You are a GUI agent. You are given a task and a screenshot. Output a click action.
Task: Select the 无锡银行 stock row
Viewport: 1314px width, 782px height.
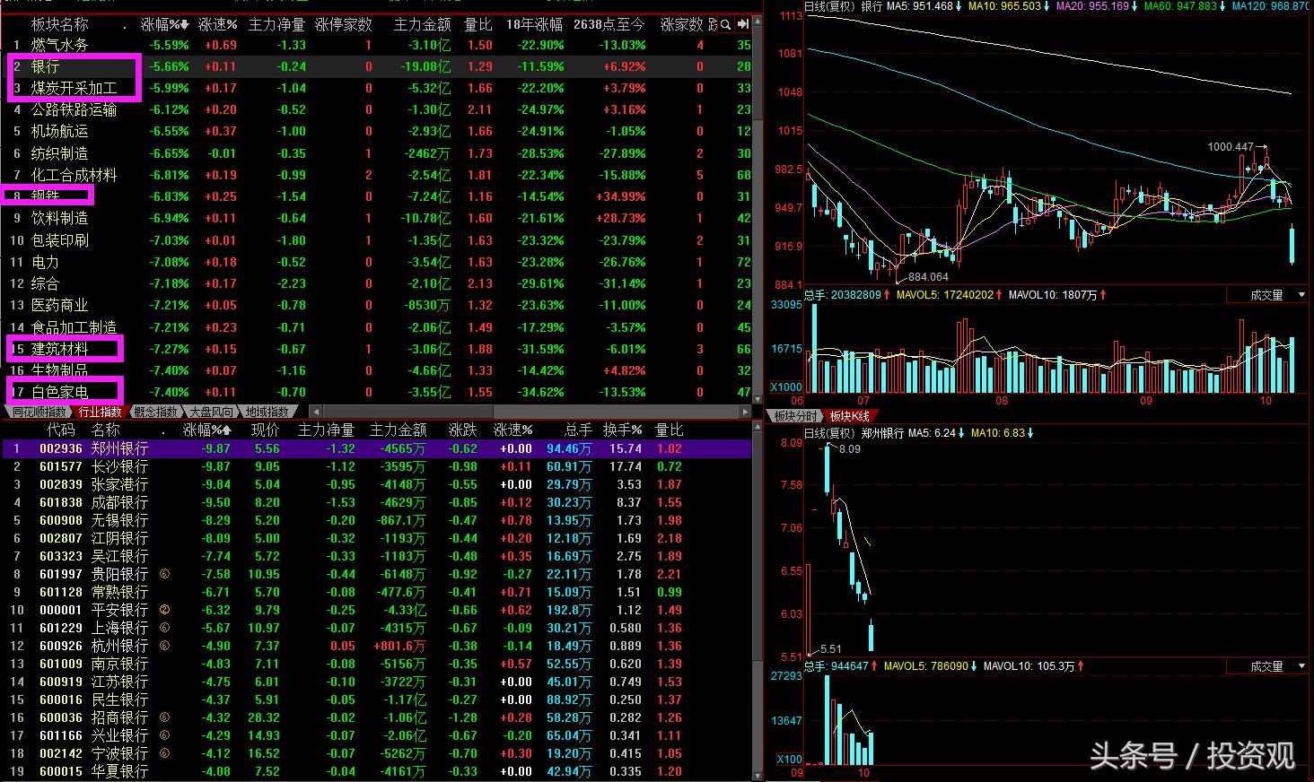point(376,520)
